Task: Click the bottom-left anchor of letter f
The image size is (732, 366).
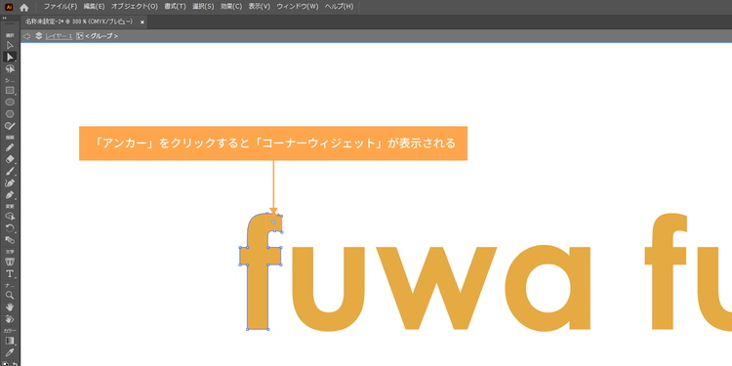Action: [x=248, y=329]
